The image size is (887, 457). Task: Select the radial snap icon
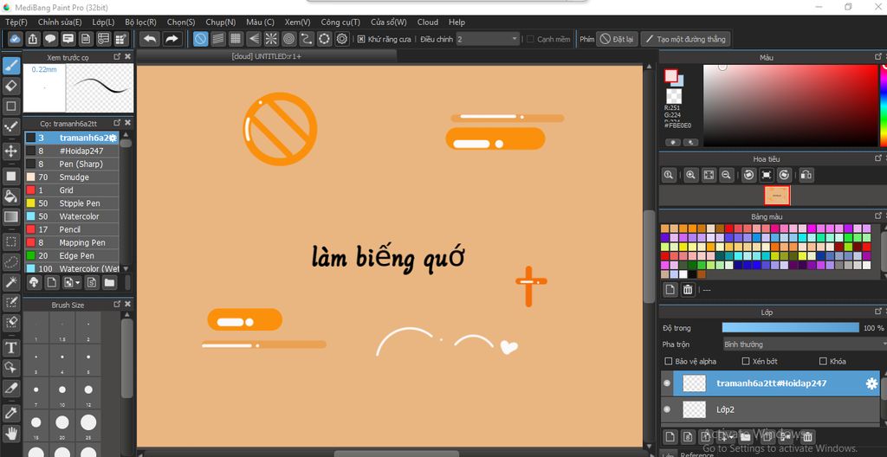pos(271,39)
